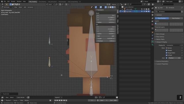Expand the Duplicate operator panel
Screen dimensions: 184x104
(9, 94)
